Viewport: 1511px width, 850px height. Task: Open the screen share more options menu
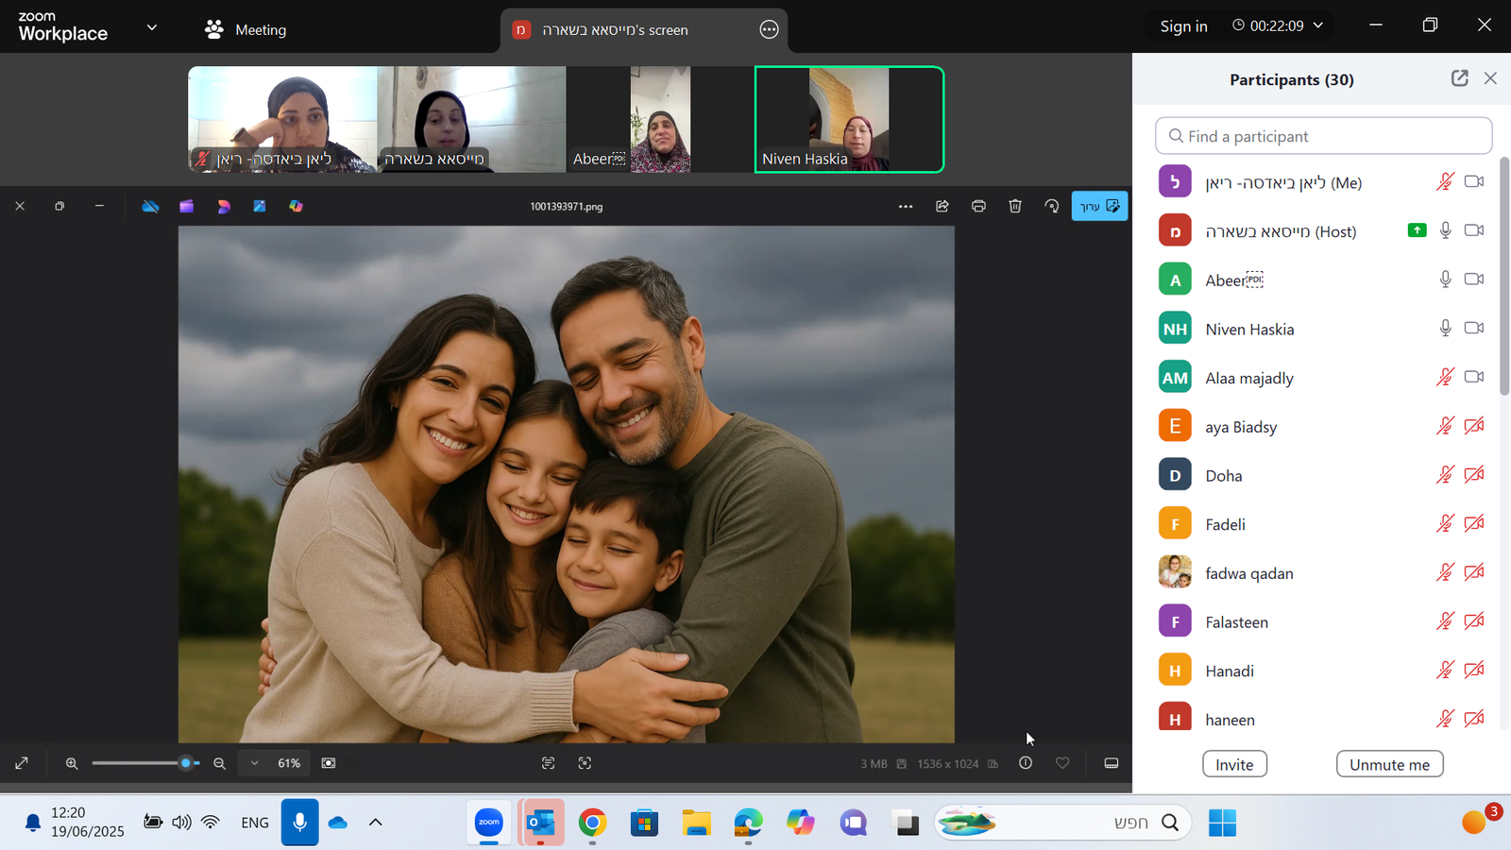[769, 29]
